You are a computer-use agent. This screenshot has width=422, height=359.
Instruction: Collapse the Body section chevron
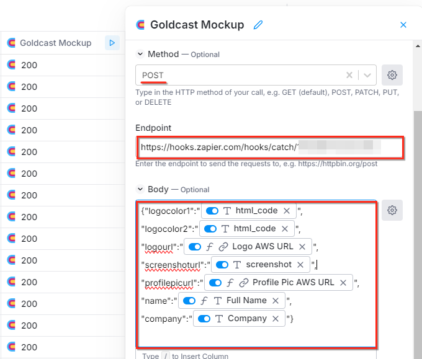[x=140, y=189]
